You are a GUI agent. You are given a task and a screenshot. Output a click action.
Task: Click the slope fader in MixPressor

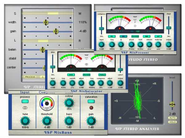[x=169, y=28]
